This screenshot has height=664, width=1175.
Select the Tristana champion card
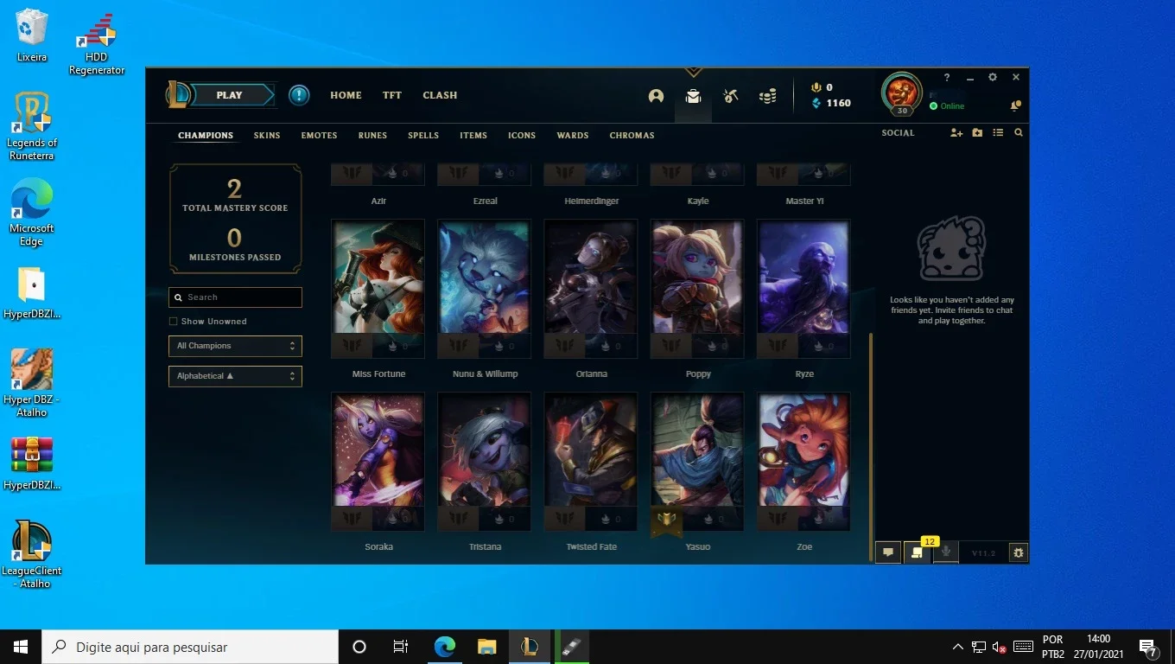click(485, 462)
